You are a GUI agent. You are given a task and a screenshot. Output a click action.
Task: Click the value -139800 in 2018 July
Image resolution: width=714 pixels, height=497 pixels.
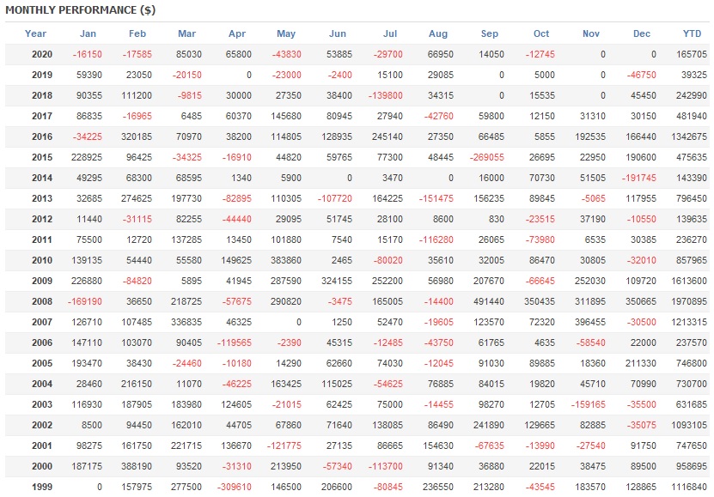[x=386, y=95]
